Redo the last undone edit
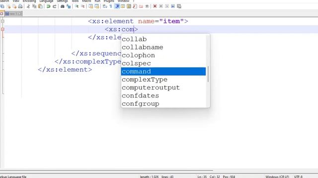Image resolution: width=318 pixels, height=178 pixels. click(54, 6)
